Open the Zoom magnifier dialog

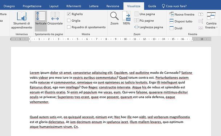coord(114,18)
